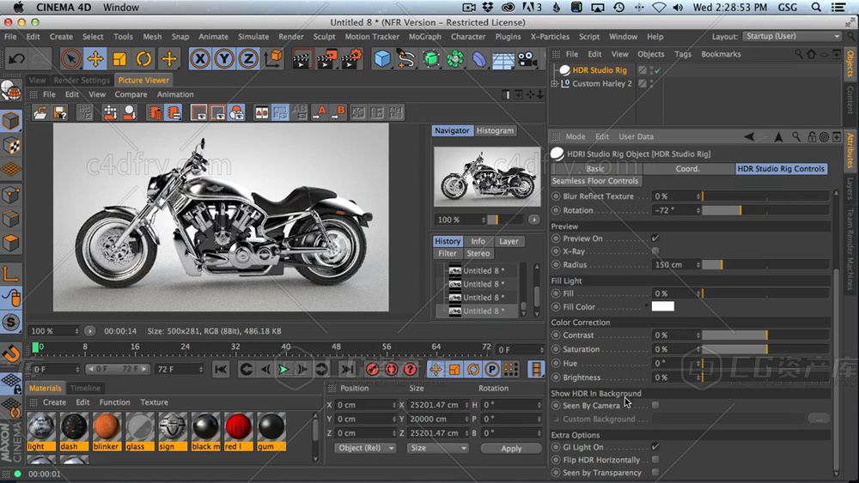This screenshot has width=859, height=483.
Task: Select the Live Selection tool
Action: click(70, 58)
